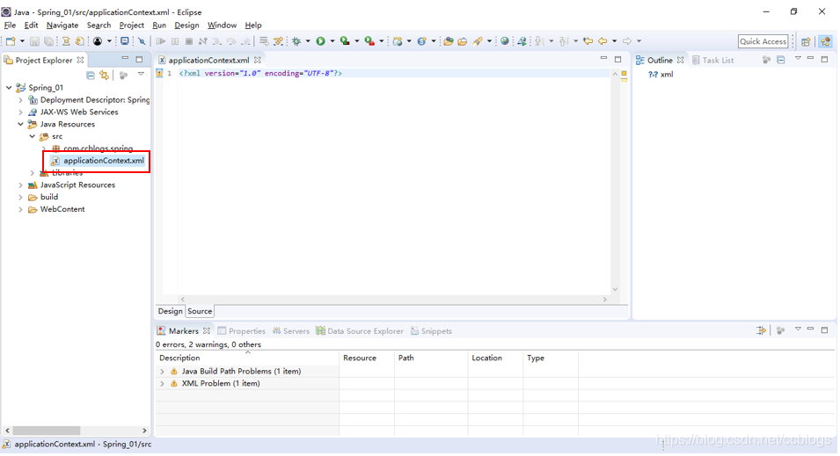Expand the JavaScript Resources node
Screen dimensions: 840x456
pyautogui.click(x=21, y=185)
